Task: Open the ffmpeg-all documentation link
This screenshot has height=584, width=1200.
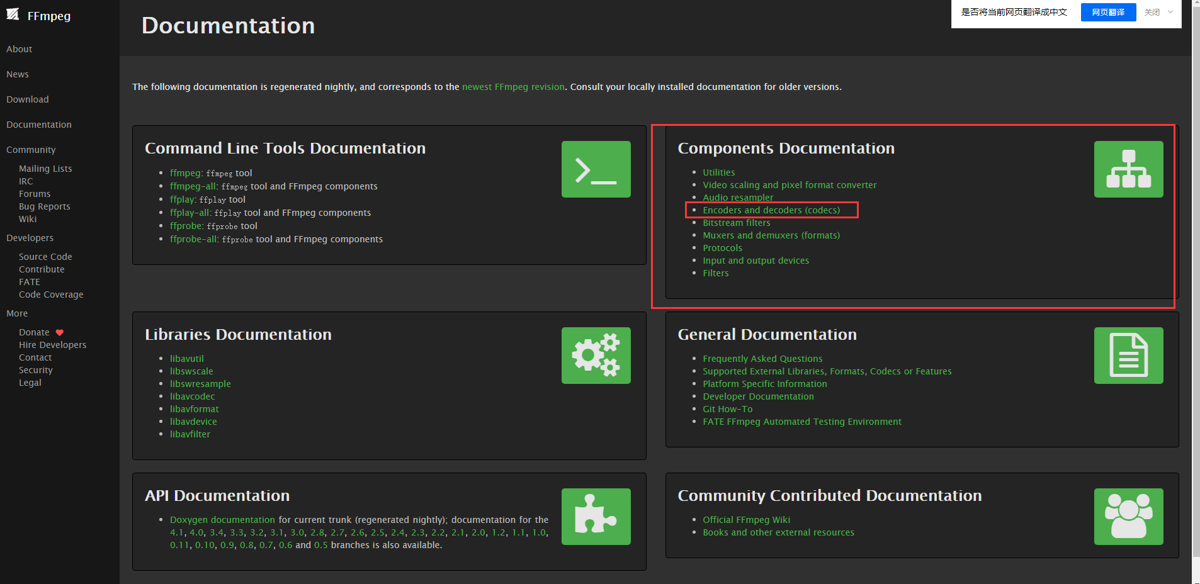Action: pyautogui.click(x=193, y=186)
